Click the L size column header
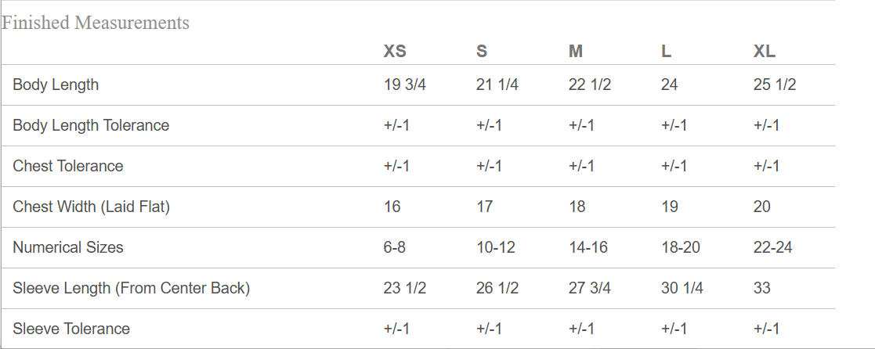 pyautogui.click(x=666, y=52)
